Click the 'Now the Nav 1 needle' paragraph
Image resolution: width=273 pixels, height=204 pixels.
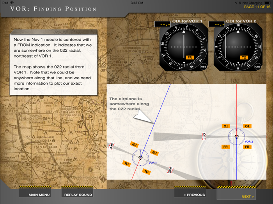click(53, 47)
